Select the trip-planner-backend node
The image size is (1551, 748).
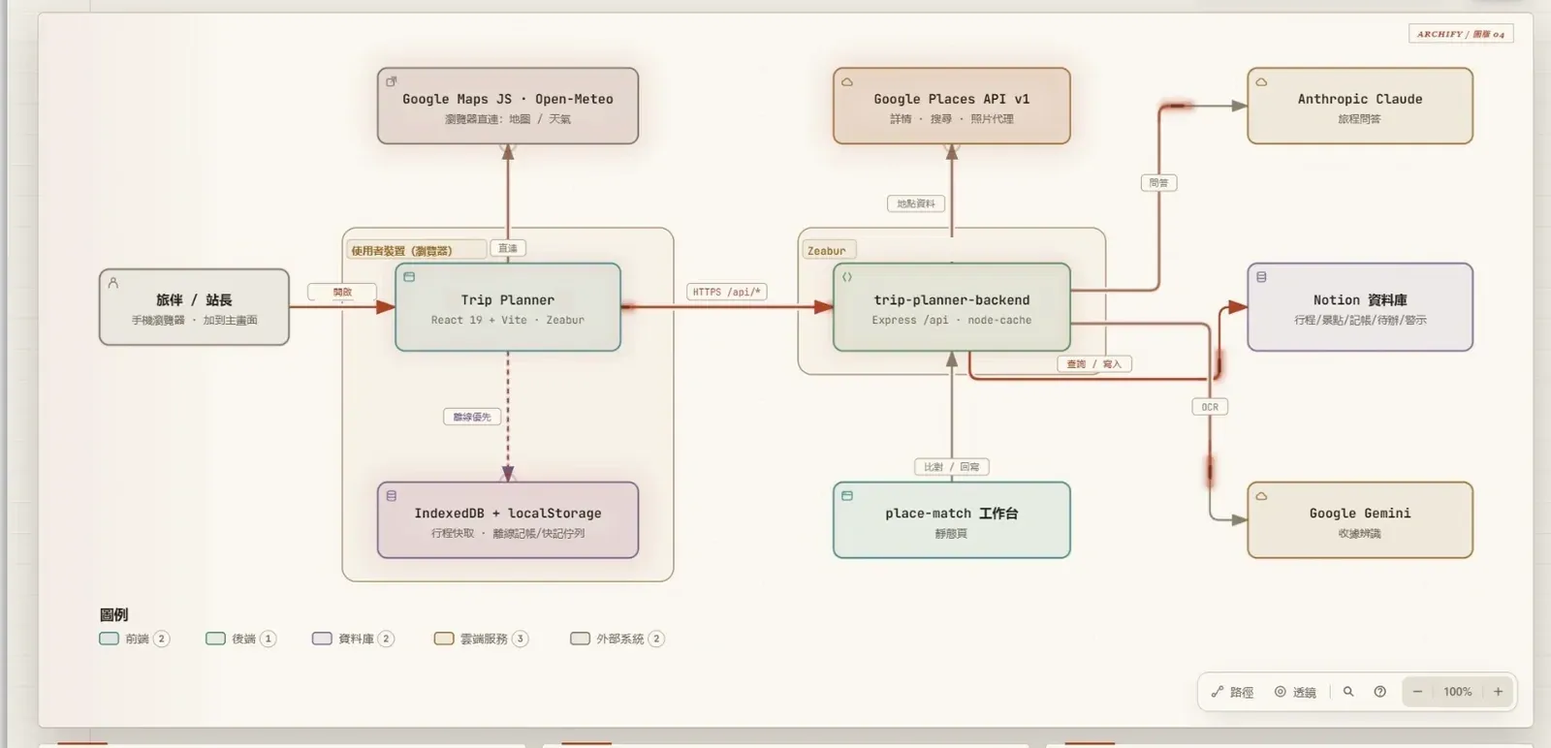point(952,307)
